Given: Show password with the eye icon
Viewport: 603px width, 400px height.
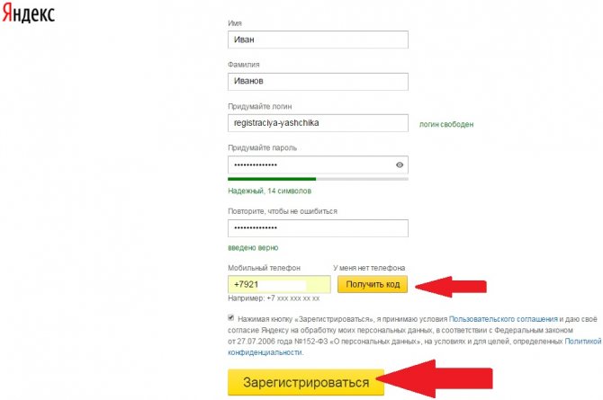Looking at the screenshot, I should click(x=400, y=164).
